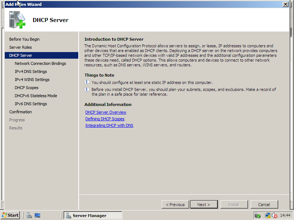Open Server Manager quick launch icon
This screenshot has height=220, width=294.
pos(29,215)
